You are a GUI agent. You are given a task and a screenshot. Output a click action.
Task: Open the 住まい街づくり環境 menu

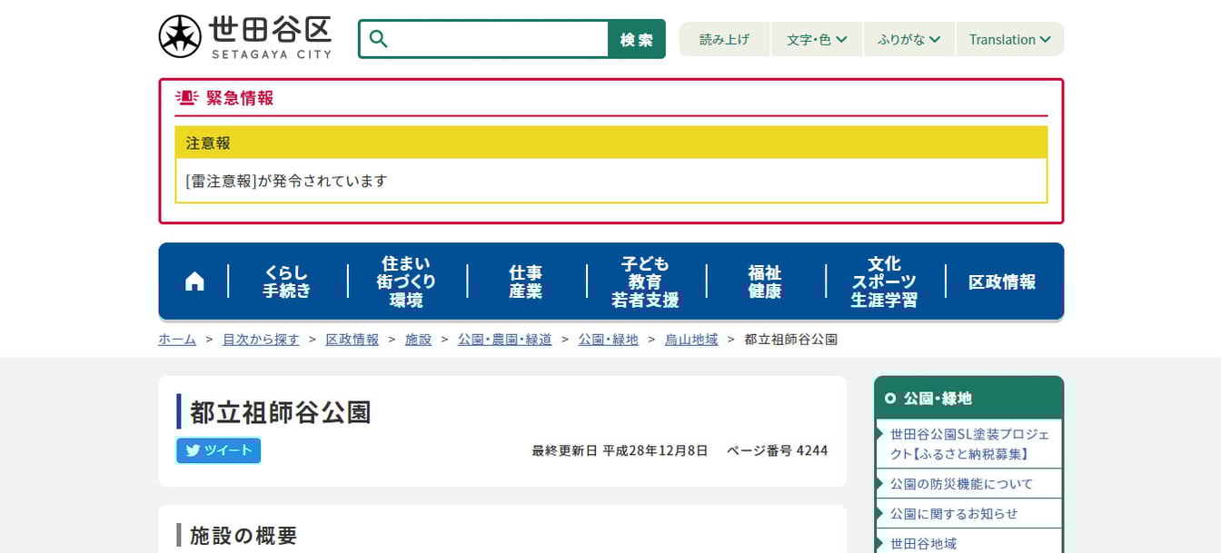pos(406,281)
